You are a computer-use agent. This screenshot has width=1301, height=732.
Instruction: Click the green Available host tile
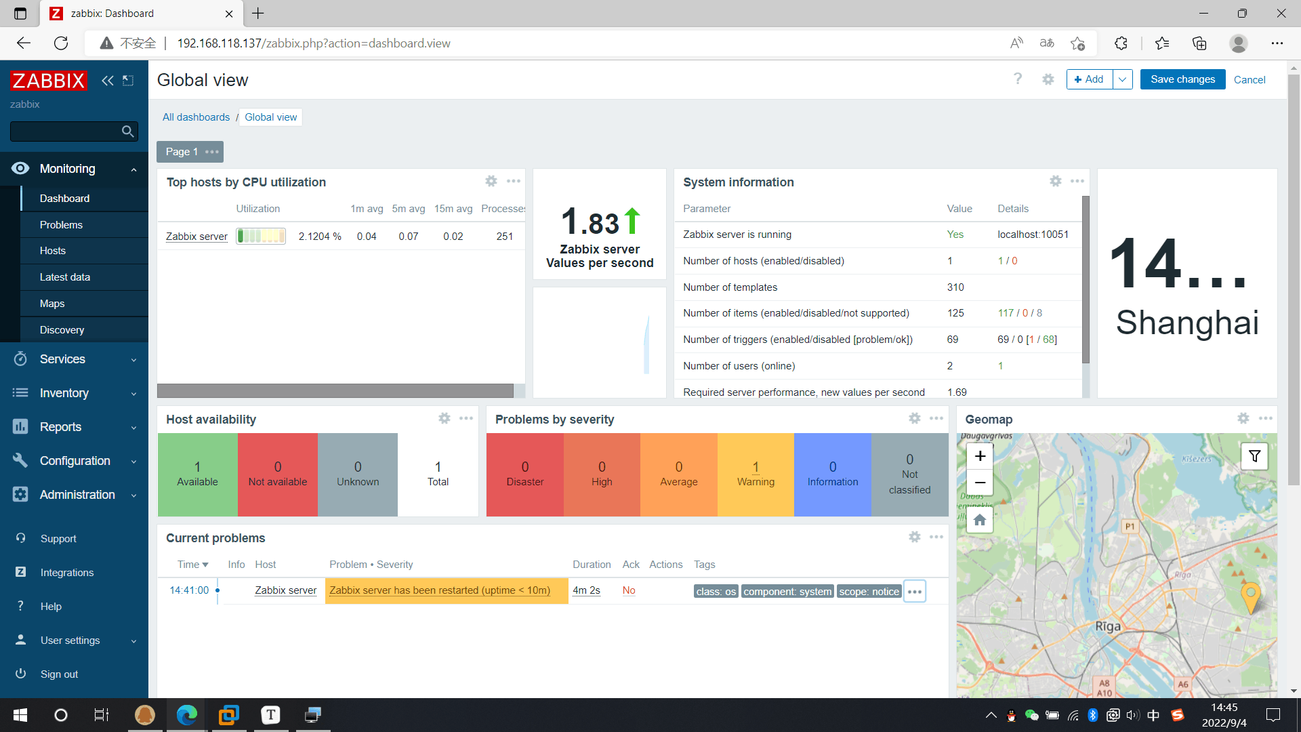pyautogui.click(x=197, y=474)
